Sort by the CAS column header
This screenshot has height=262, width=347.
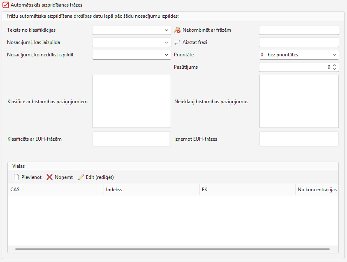pos(56,190)
